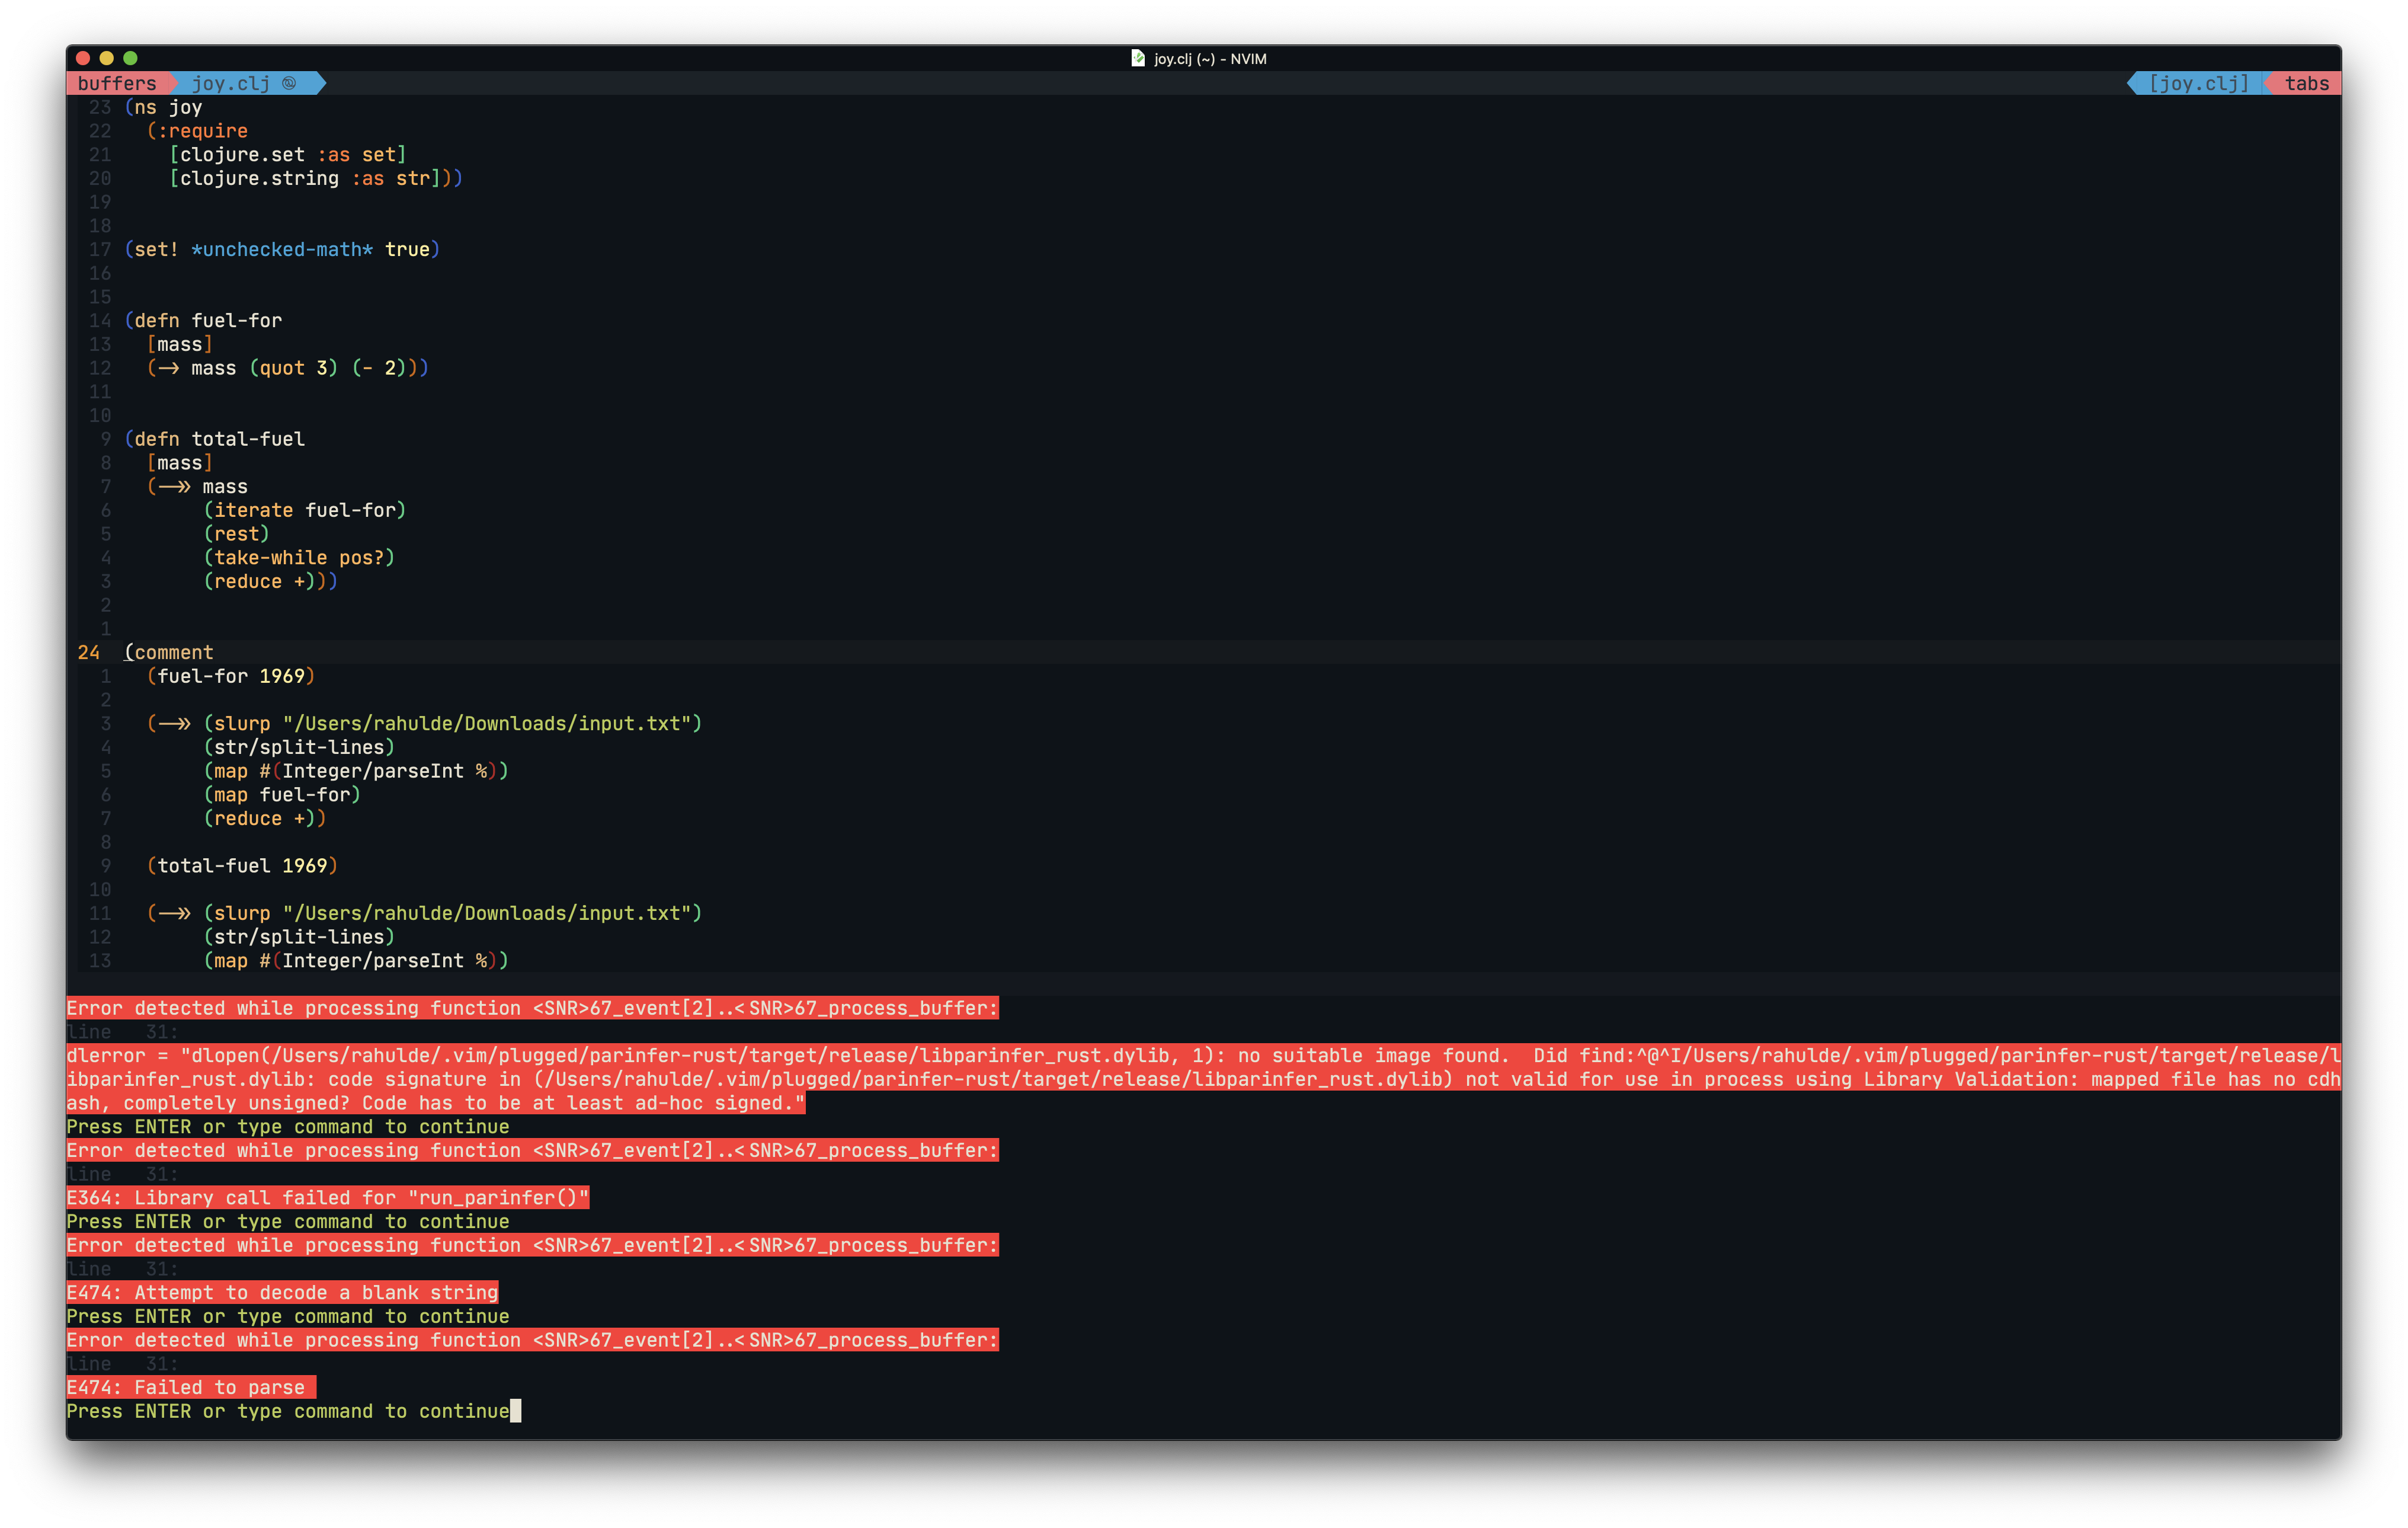This screenshot has height=1528, width=2408.
Task: Click '(take-while pos?)' line
Action: 299,558
